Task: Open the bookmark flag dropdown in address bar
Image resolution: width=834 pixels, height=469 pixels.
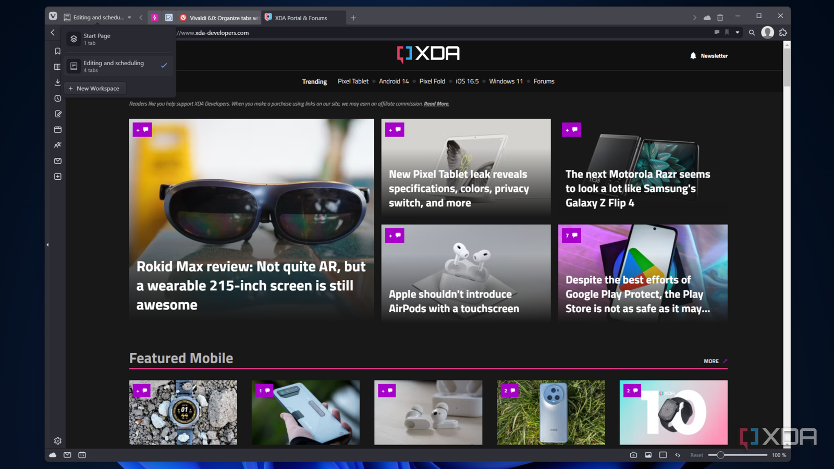Action: point(737,32)
